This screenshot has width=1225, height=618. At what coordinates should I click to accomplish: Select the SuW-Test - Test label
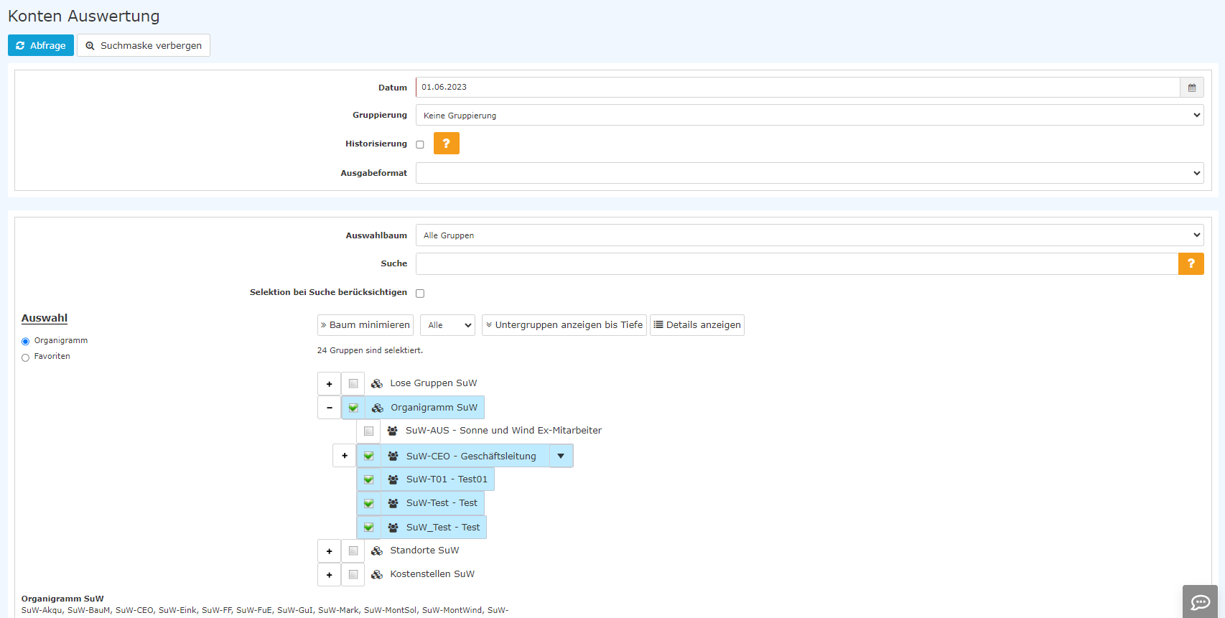tap(442, 503)
